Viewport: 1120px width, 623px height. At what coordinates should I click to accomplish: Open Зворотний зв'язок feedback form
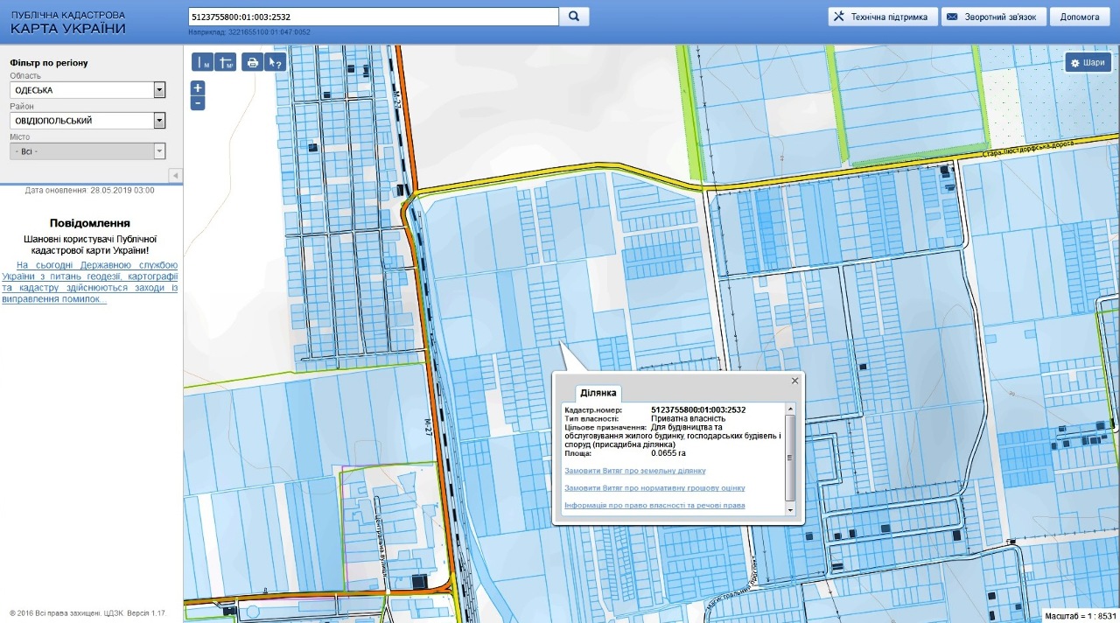coord(994,17)
